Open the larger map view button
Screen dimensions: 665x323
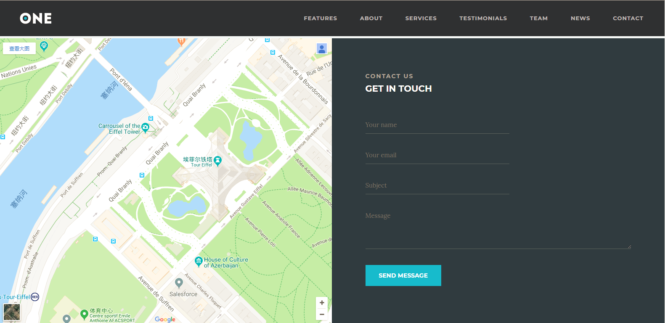coord(19,49)
